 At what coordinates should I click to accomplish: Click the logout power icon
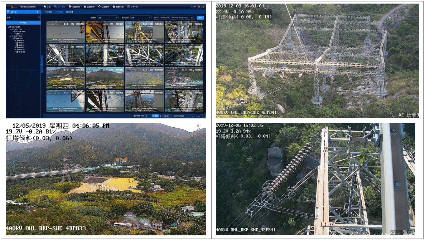199,7
